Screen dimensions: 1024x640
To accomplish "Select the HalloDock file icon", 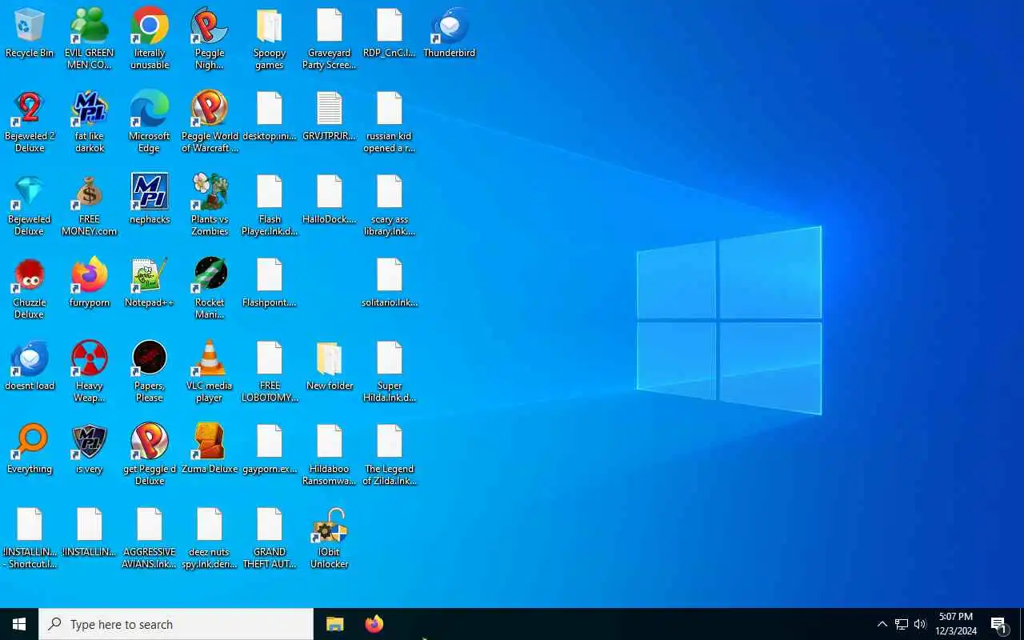I will click(x=330, y=200).
